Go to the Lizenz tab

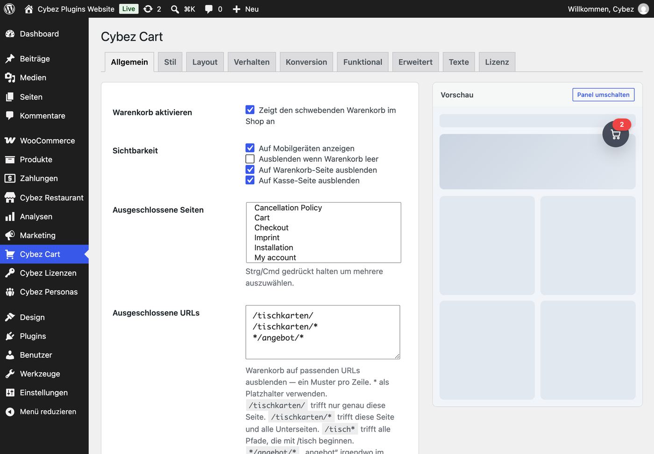point(497,62)
